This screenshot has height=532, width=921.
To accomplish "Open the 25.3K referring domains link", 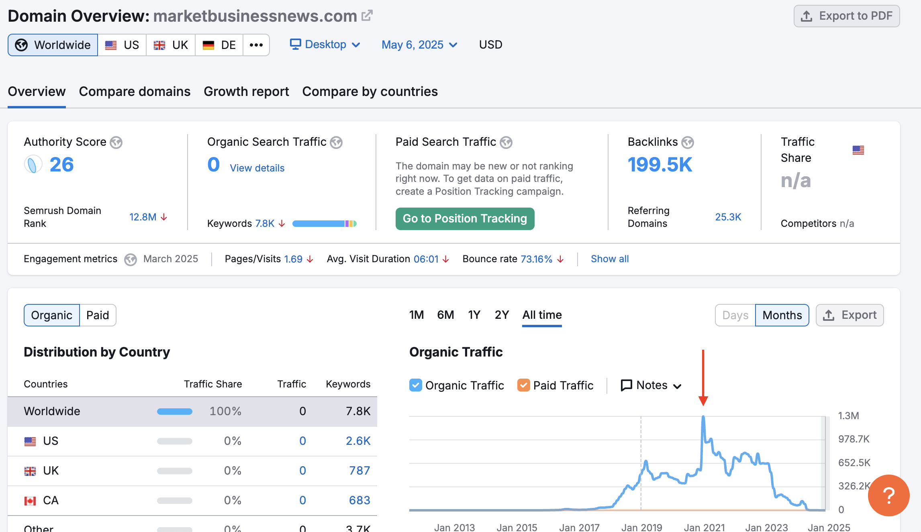I will pyautogui.click(x=728, y=217).
